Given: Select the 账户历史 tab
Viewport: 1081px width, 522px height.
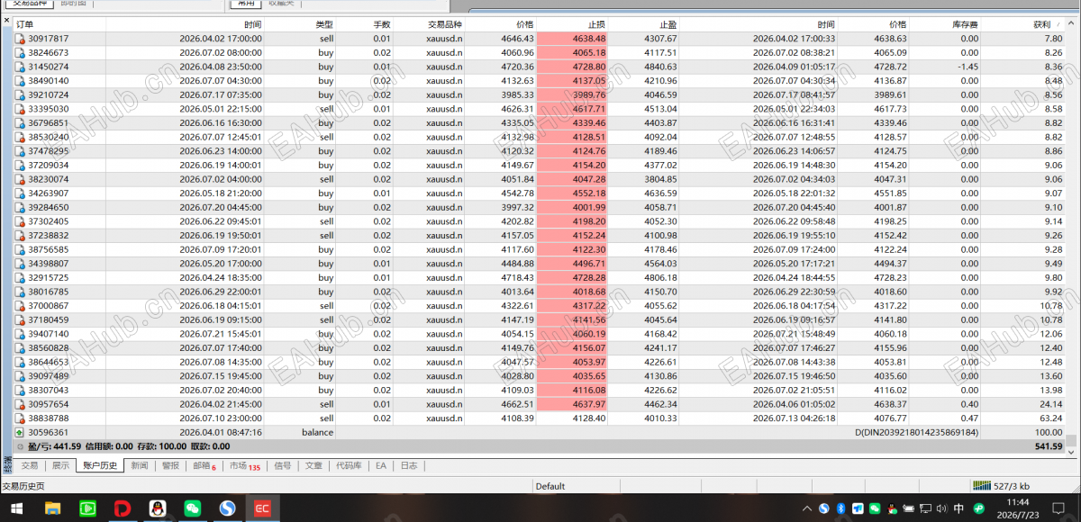Looking at the screenshot, I should [x=100, y=466].
